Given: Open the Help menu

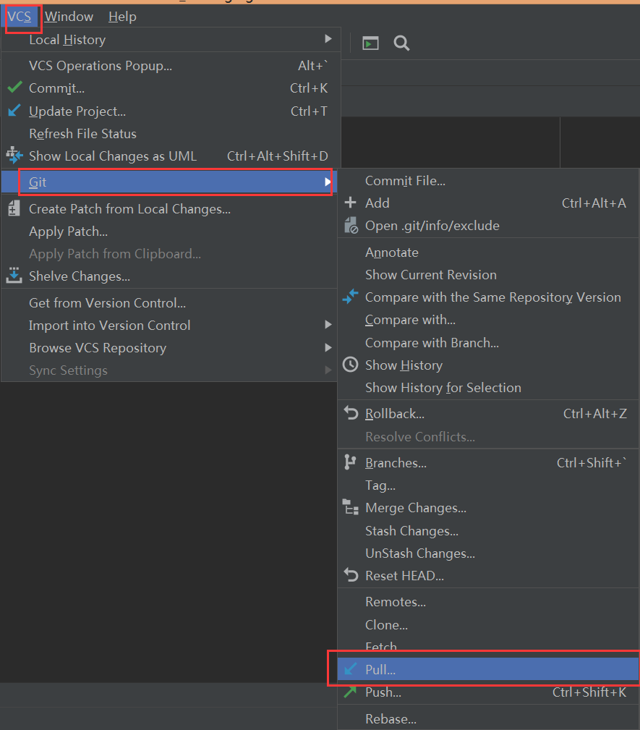Looking at the screenshot, I should (122, 17).
